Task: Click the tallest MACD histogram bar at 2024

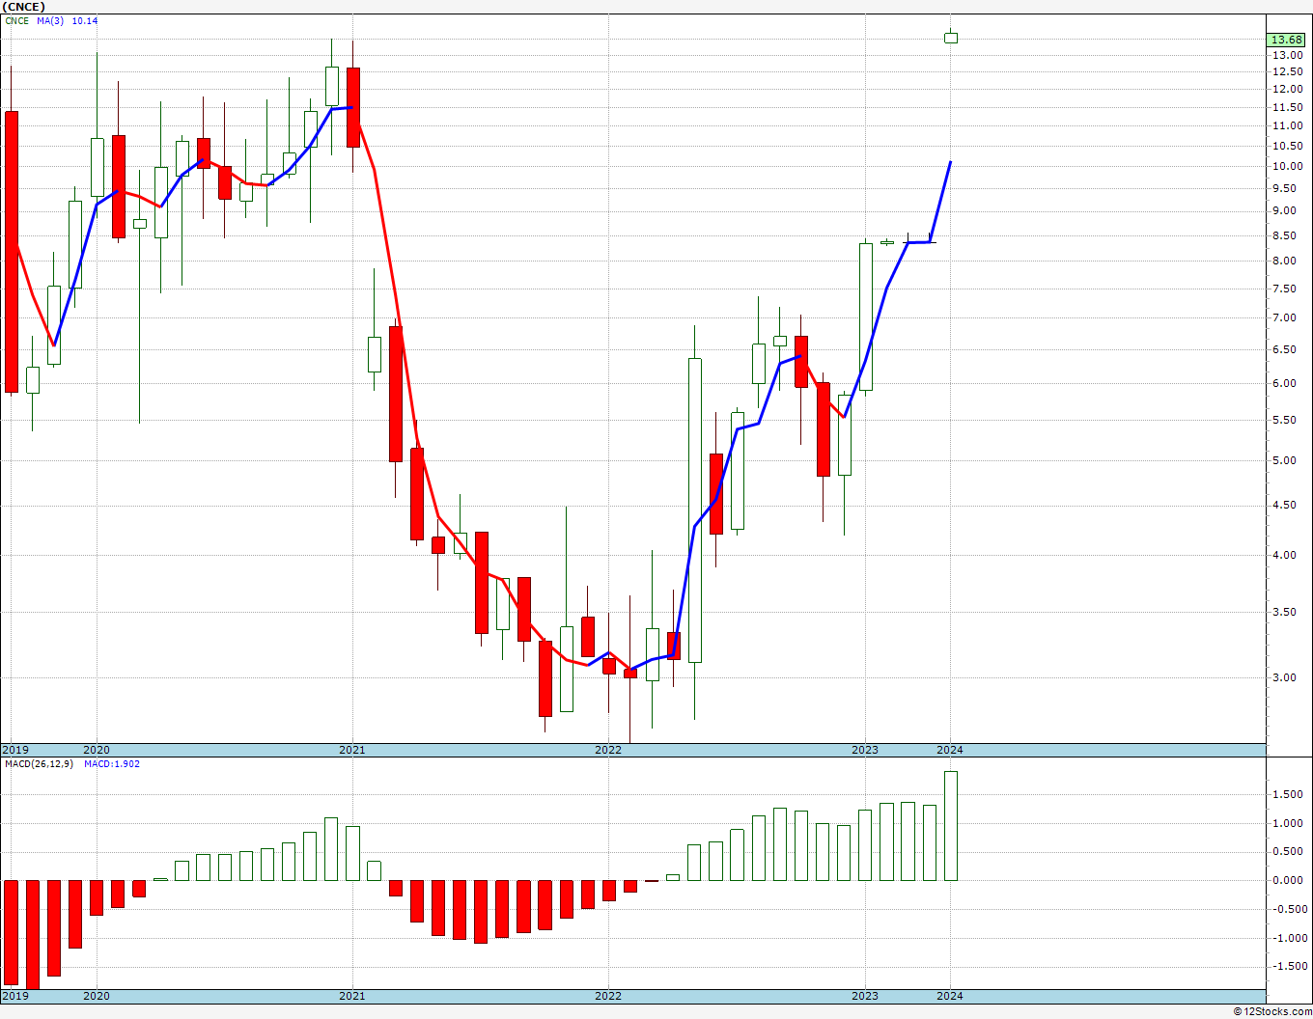Action: tap(951, 826)
